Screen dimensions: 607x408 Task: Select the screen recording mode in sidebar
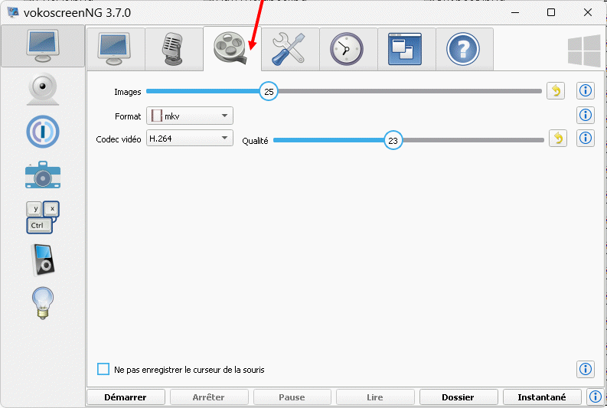point(43,46)
